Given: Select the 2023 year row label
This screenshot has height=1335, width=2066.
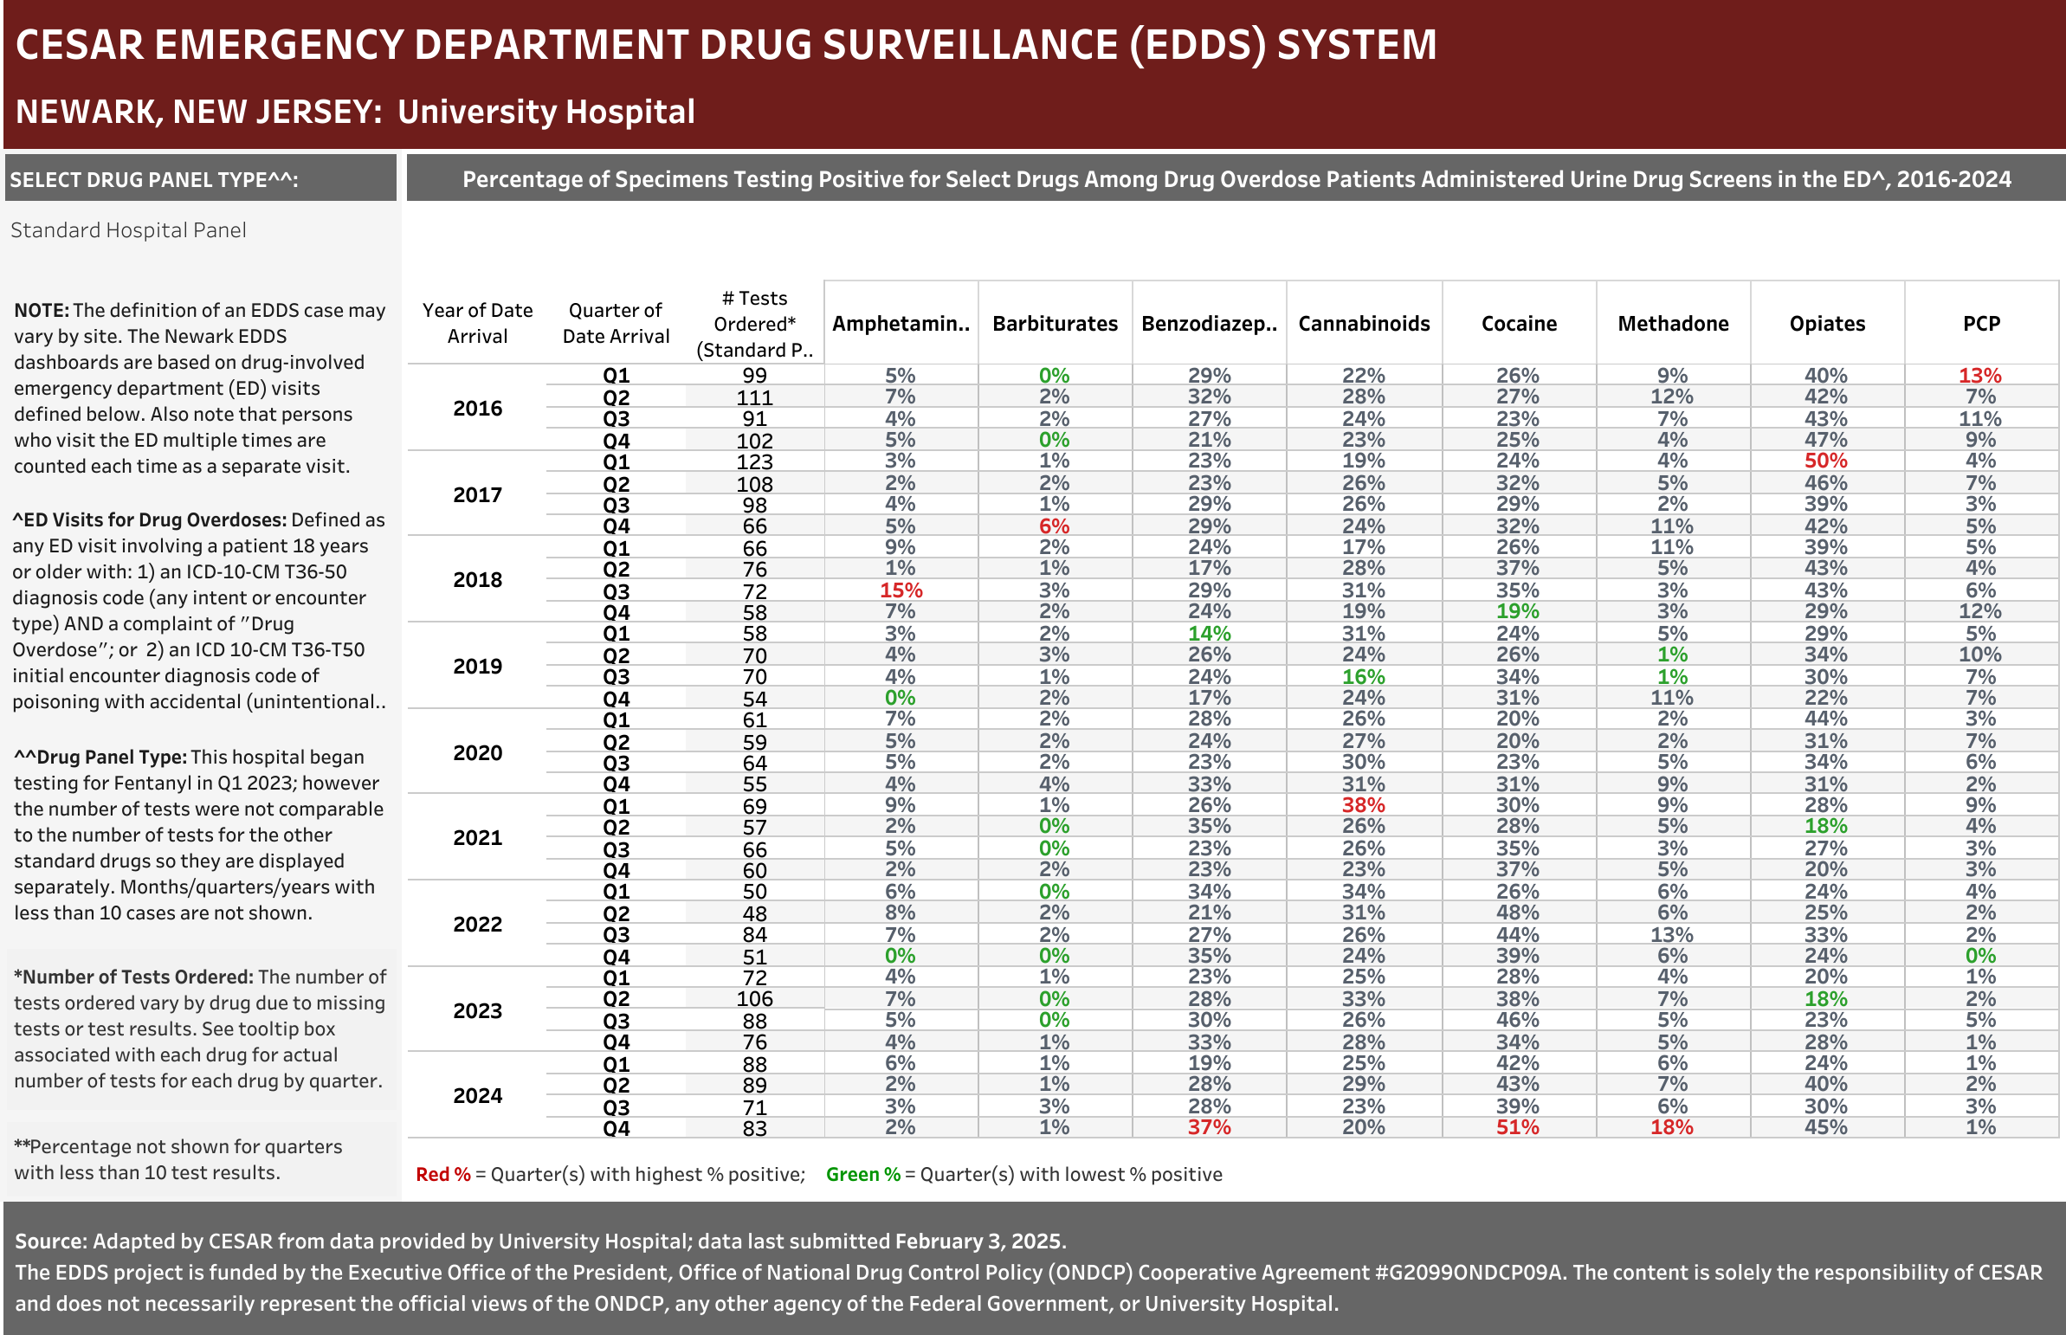Looking at the screenshot, I should (x=477, y=1011).
